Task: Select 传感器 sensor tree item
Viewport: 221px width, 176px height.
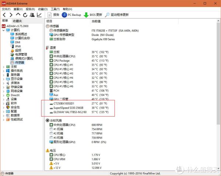Action: point(17,62)
